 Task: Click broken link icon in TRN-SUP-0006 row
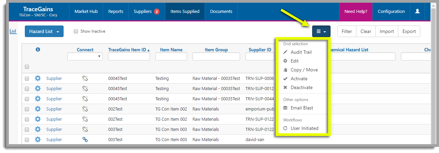point(85,78)
